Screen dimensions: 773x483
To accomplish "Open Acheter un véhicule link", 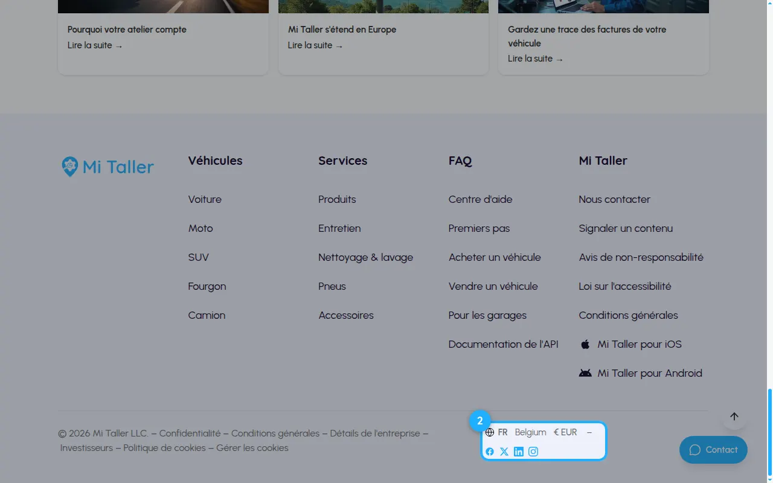I will tap(495, 257).
